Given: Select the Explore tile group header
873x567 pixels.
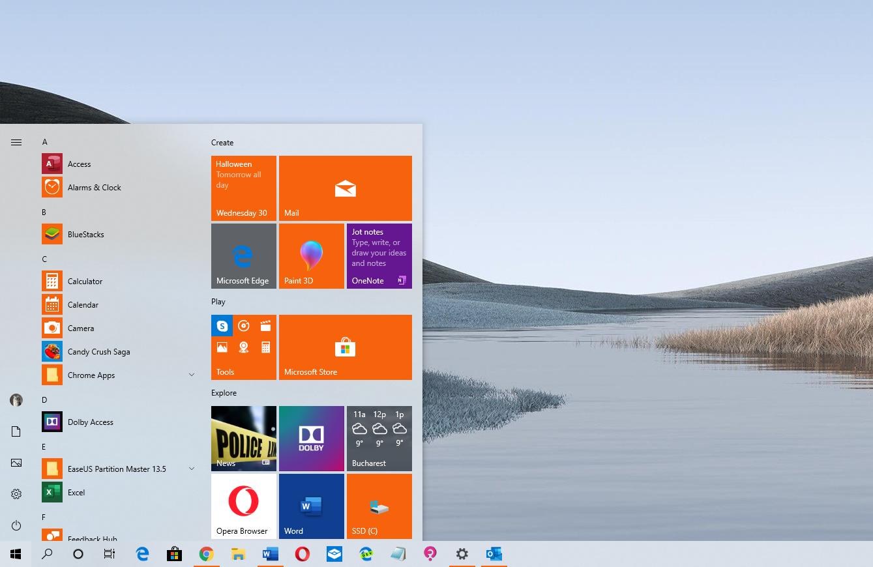Looking at the screenshot, I should click(x=224, y=393).
